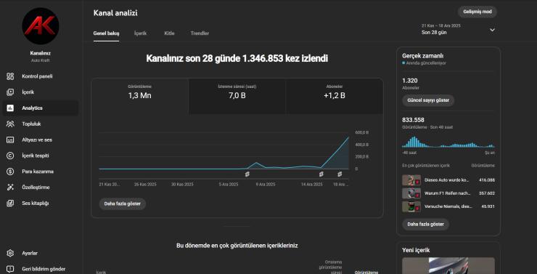
Task: Click the 833.558 realtime views number
Action: tap(413, 120)
